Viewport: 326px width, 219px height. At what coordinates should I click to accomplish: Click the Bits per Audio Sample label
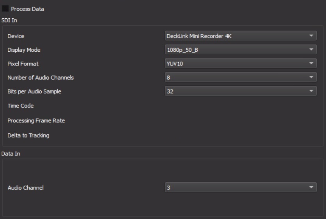click(x=34, y=92)
